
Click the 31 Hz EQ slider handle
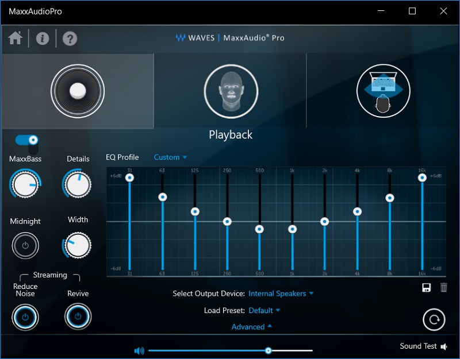129,177
